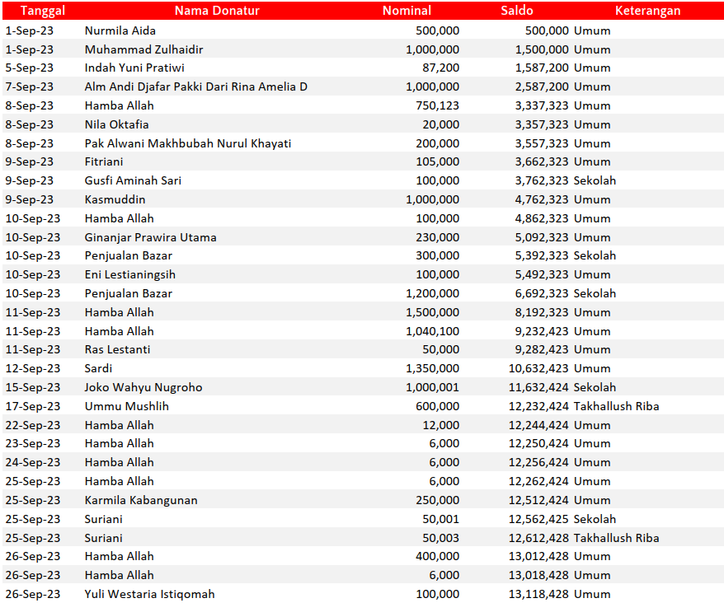Click the 1,200,000 nominal amount

432,293
